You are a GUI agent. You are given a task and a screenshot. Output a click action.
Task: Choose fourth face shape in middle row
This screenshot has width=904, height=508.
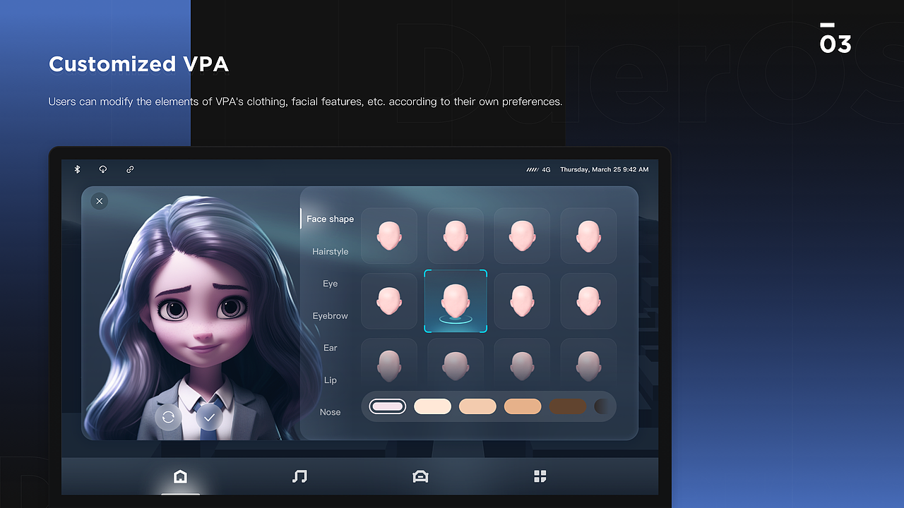pyautogui.click(x=588, y=301)
